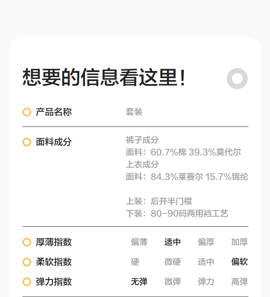Select 加厚 thickness option
Image resolution: width=270 pixels, height=297 pixels.
tap(239, 242)
